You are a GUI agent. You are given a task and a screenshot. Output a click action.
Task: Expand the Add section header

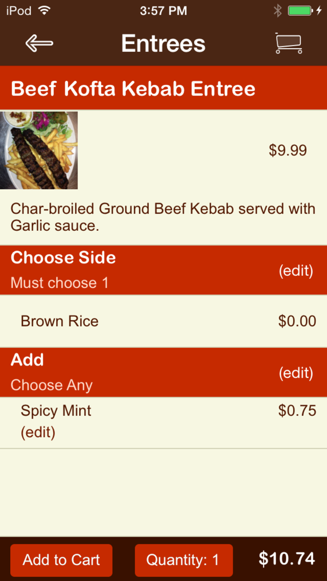(27, 360)
